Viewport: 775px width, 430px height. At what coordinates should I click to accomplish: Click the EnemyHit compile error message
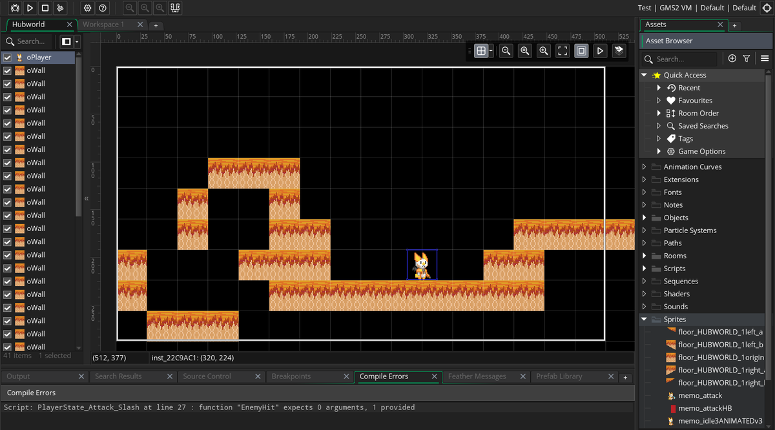[209, 407]
